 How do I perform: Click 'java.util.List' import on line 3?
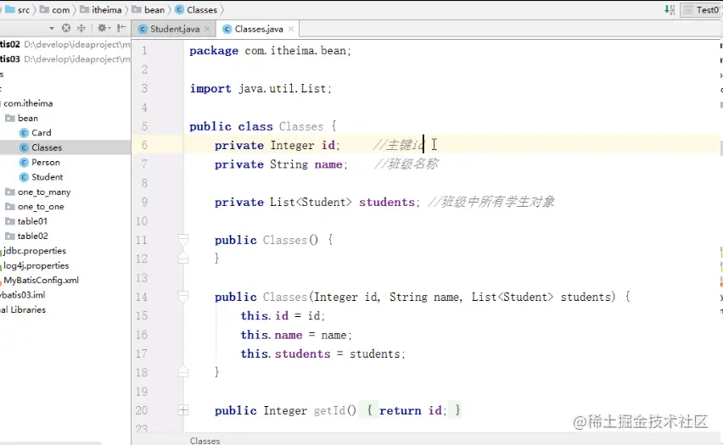[283, 88]
